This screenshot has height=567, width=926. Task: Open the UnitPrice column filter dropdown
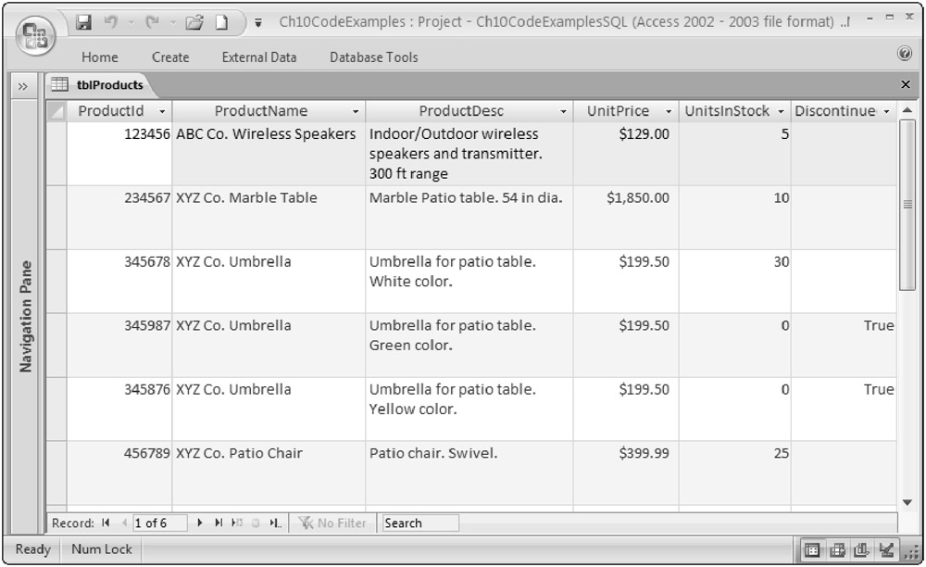click(669, 112)
